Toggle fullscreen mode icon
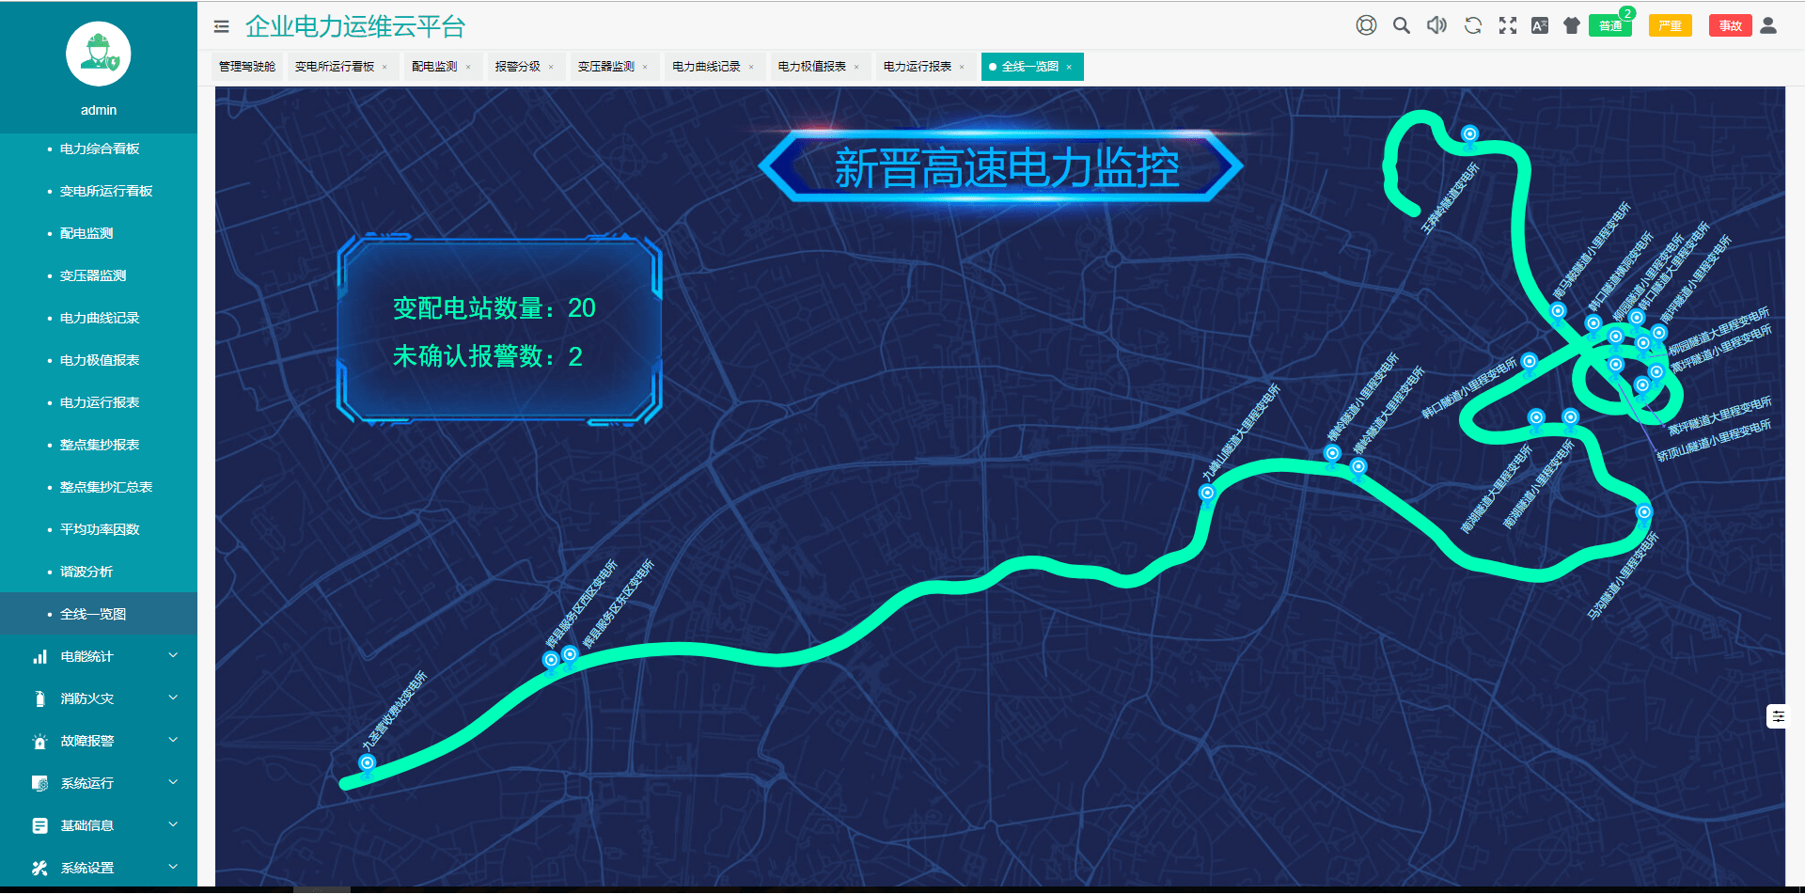 pos(1508,25)
